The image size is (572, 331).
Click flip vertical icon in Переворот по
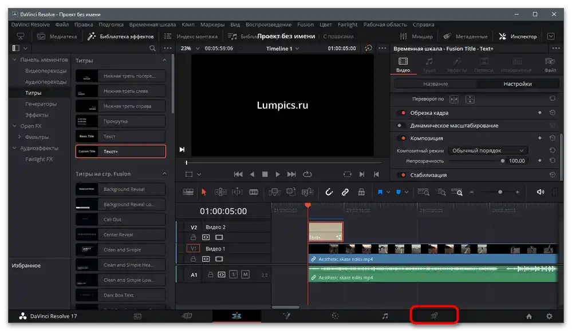[470, 99]
